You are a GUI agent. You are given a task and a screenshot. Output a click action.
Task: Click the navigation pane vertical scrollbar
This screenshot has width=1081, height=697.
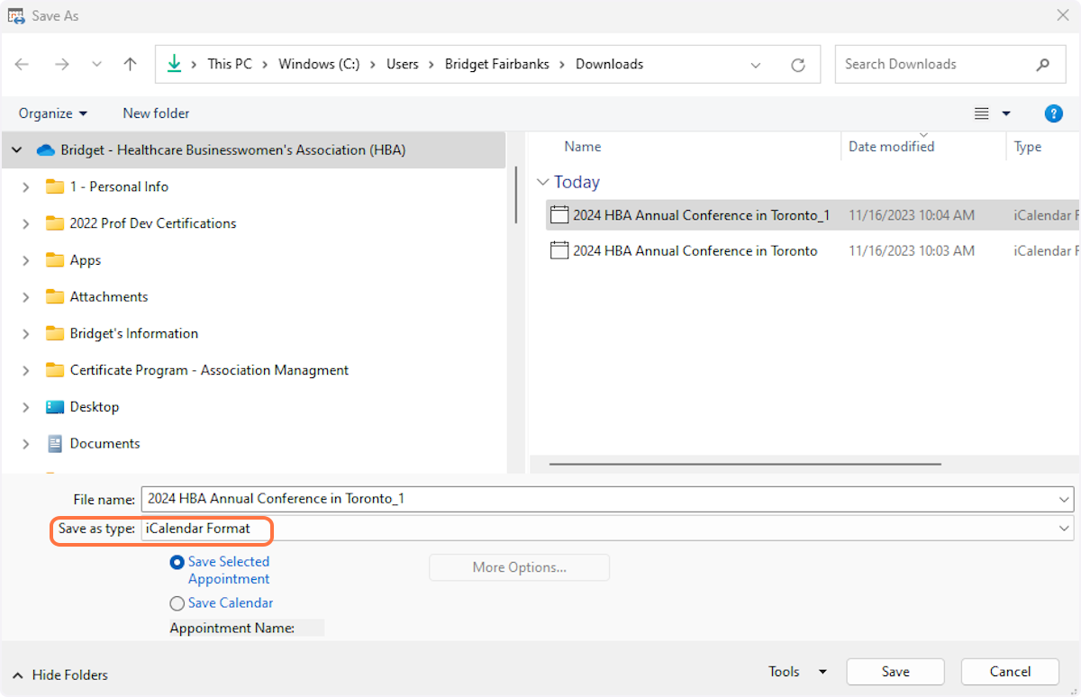tap(516, 195)
